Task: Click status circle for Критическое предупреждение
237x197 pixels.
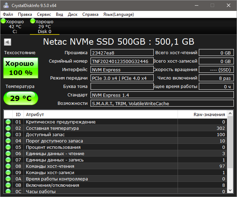Action: [8, 122]
